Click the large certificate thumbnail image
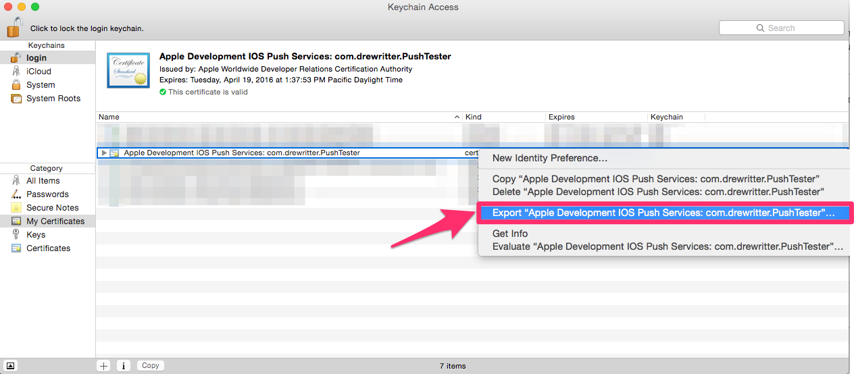This screenshot has height=374, width=854. (128, 70)
